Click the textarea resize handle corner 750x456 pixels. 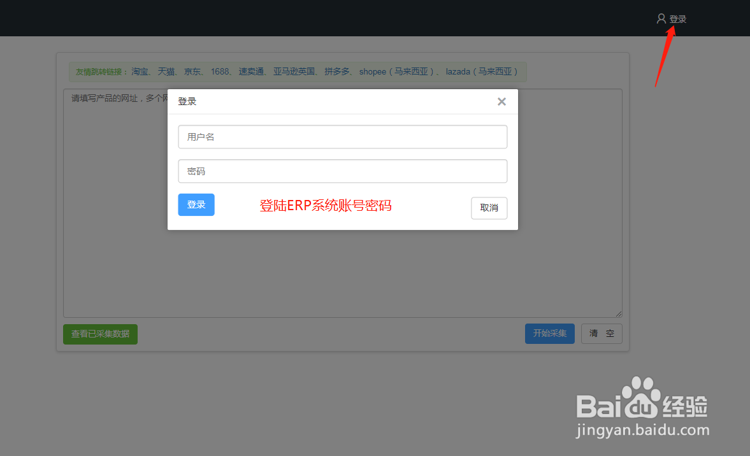click(619, 313)
